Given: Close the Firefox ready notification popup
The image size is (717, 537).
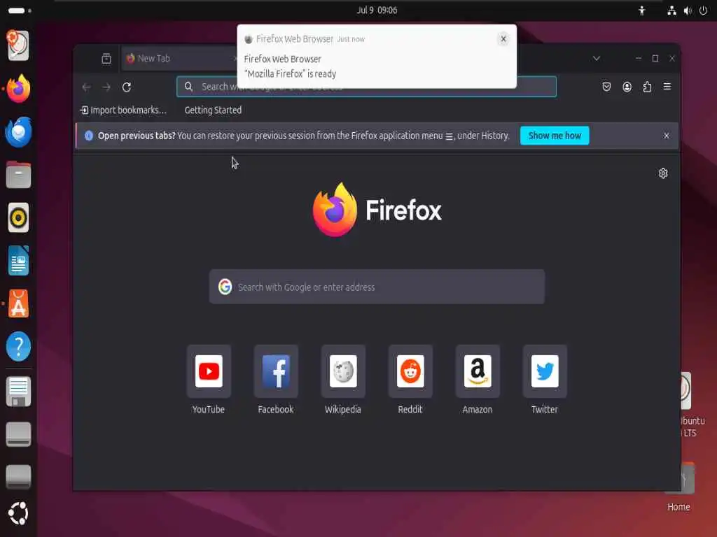Looking at the screenshot, I should 503,39.
